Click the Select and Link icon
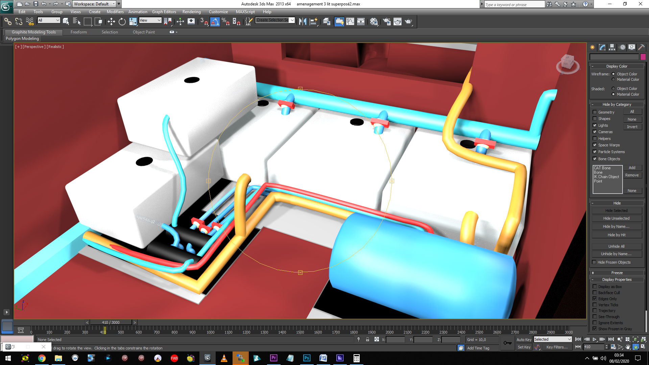Viewport: 649px width, 365px height. pos(8,22)
